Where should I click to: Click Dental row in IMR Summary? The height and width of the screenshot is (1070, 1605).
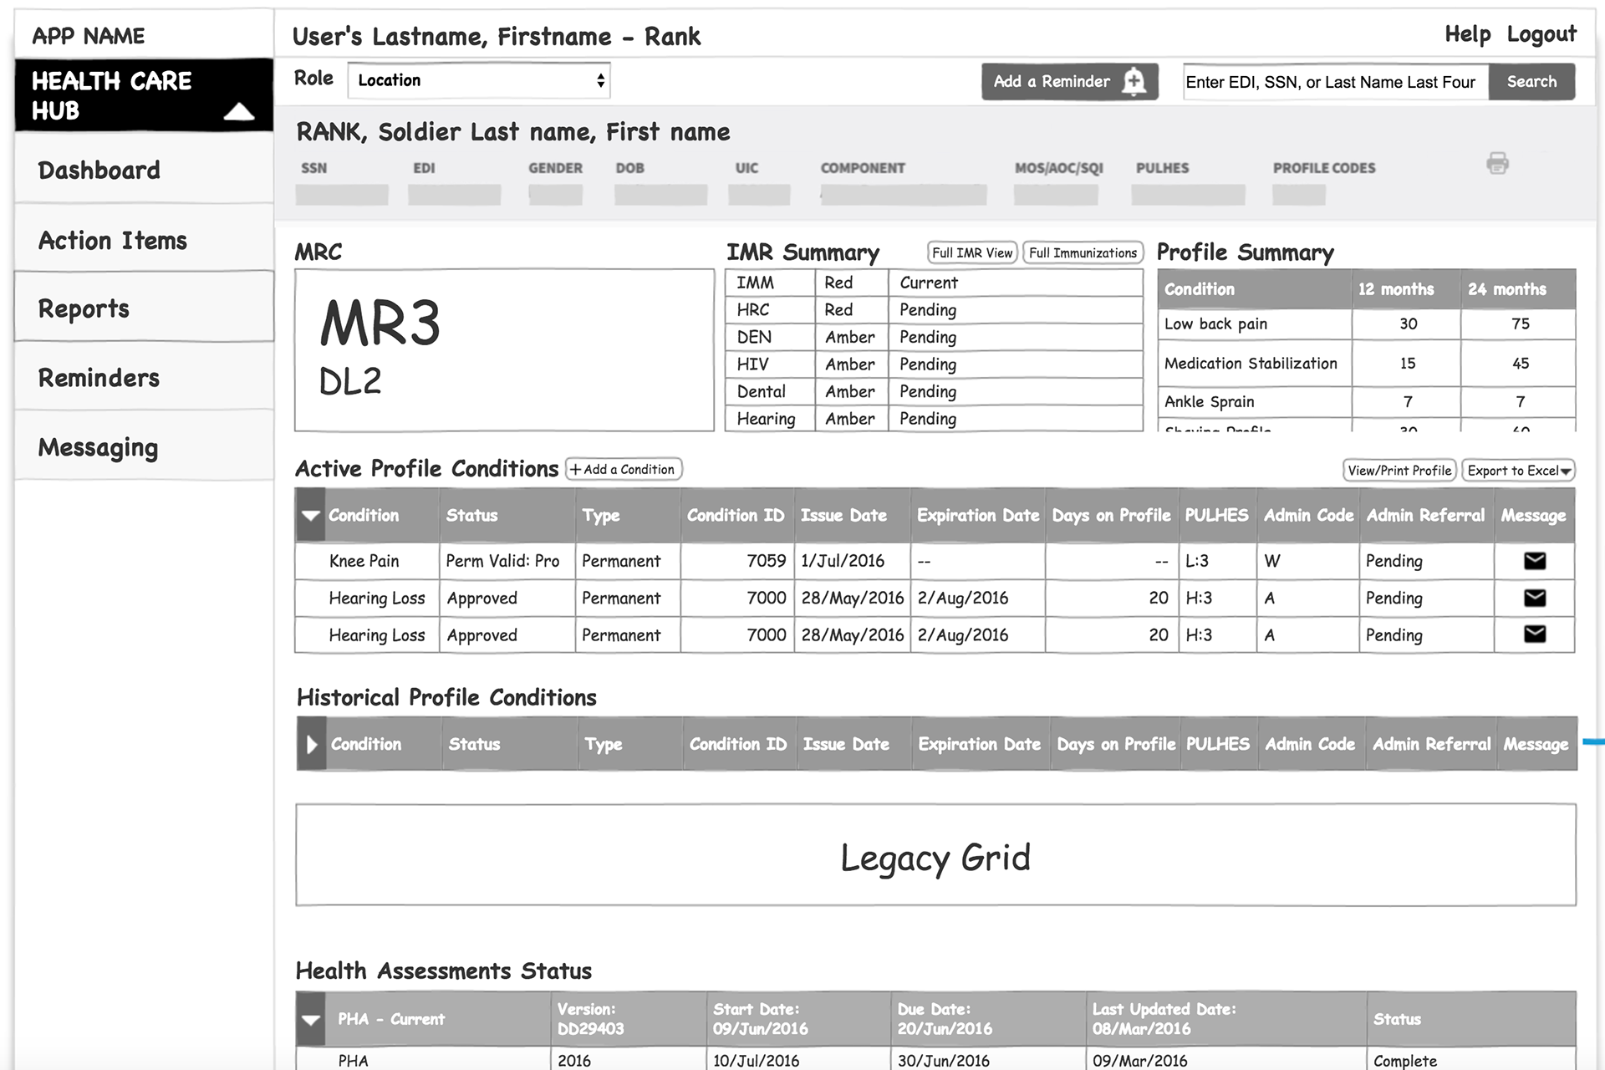pos(934,391)
